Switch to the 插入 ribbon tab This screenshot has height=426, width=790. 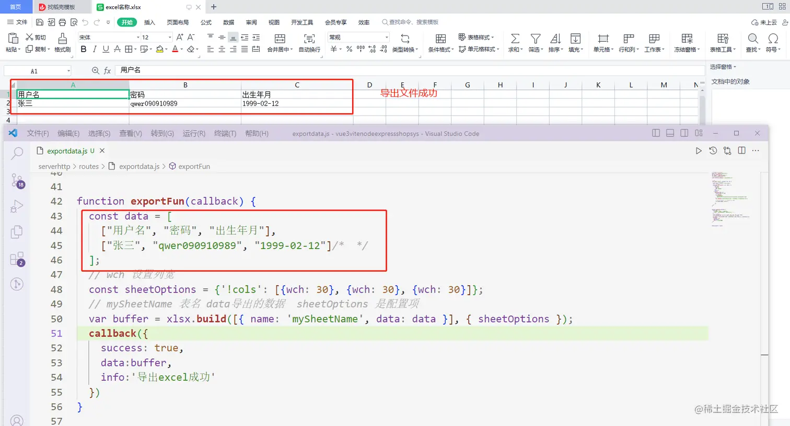point(149,22)
